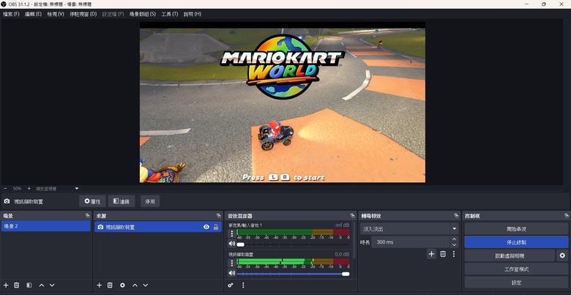Open options dots for 麥克風/輸入音效 1 channel
The image size is (571, 295).
tap(232, 234)
